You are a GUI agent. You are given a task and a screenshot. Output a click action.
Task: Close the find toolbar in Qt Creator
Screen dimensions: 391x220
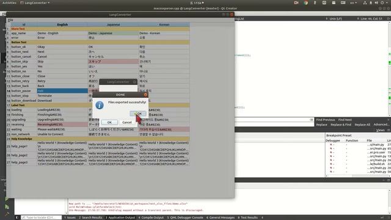point(389,120)
